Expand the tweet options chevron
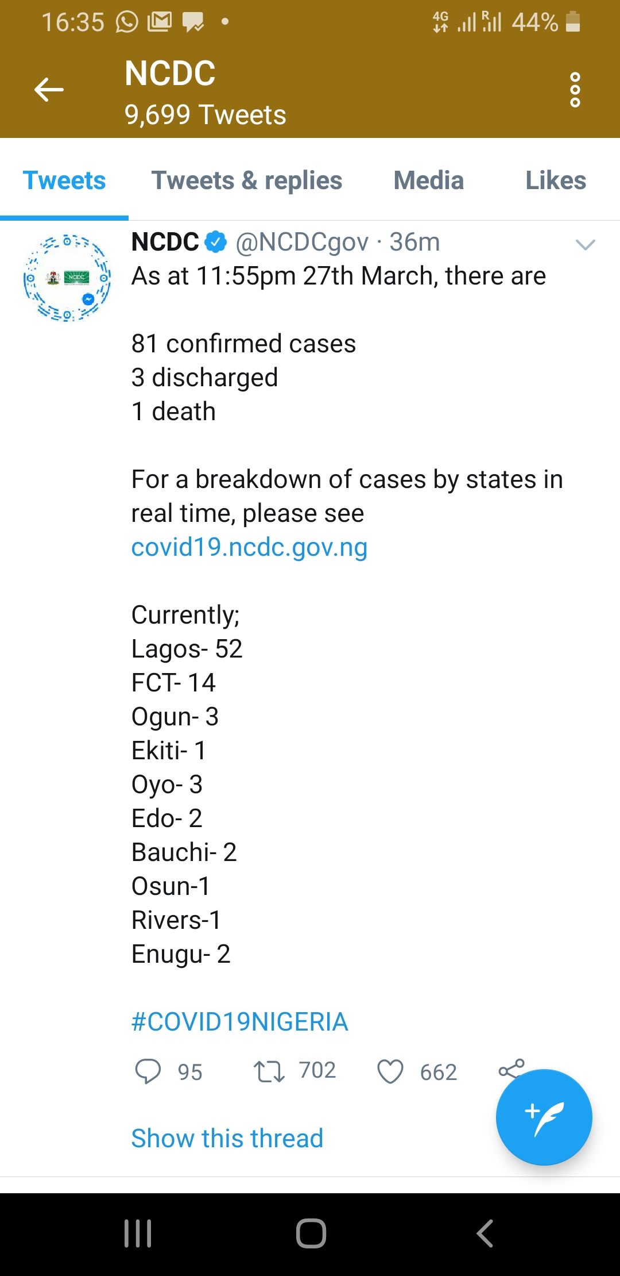Viewport: 620px width, 1276px height. [585, 245]
